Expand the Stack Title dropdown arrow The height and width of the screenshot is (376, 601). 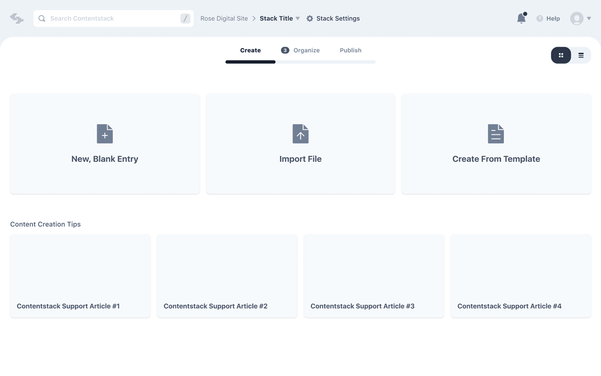297,19
